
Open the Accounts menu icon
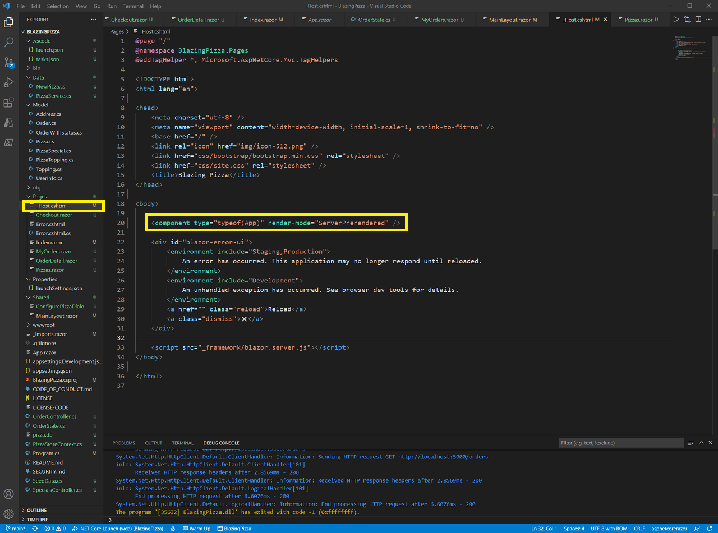coord(9,494)
